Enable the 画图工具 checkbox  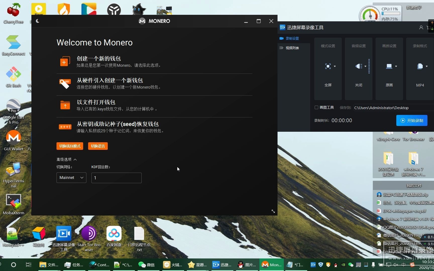click(316, 107)
